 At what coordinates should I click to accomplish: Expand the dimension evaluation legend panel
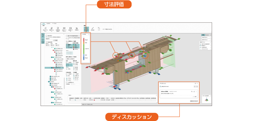pyautogui.click(x=89, y=35)
